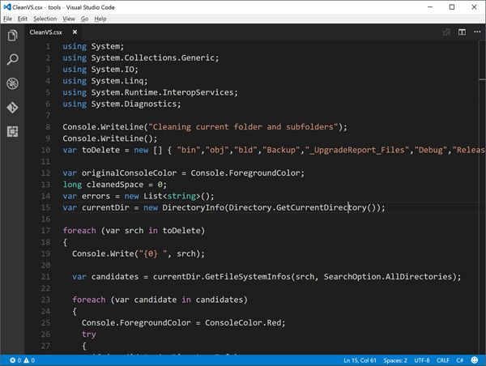Open the Explorer view in activity bar
Viewport: 486px width, 366px height.
(x=12, y=36)
